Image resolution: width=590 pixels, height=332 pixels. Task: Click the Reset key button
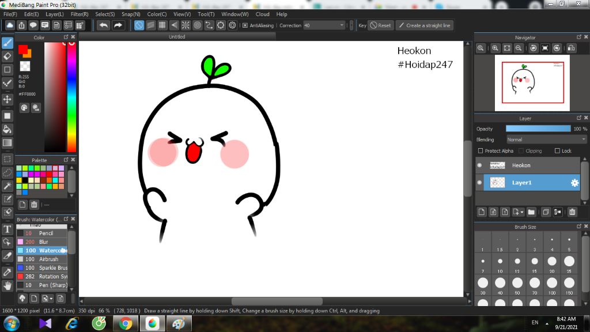click(380, 25)
